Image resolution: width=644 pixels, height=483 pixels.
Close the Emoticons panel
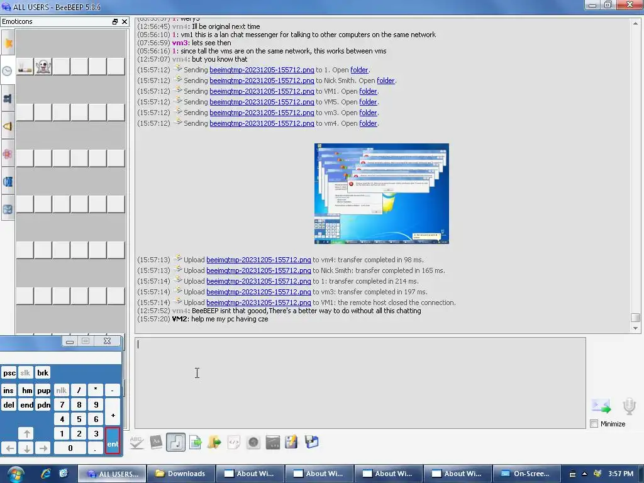[125, 22]
